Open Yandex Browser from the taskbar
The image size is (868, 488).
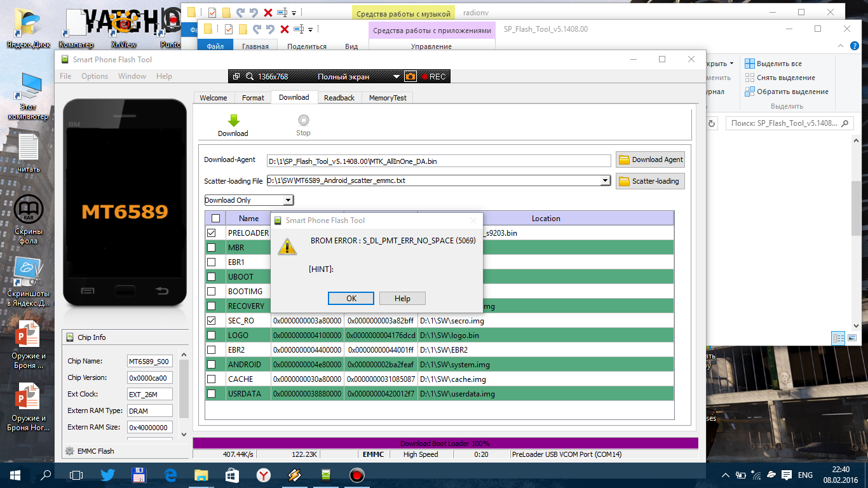pyautogui.click(x=263, y=475)
